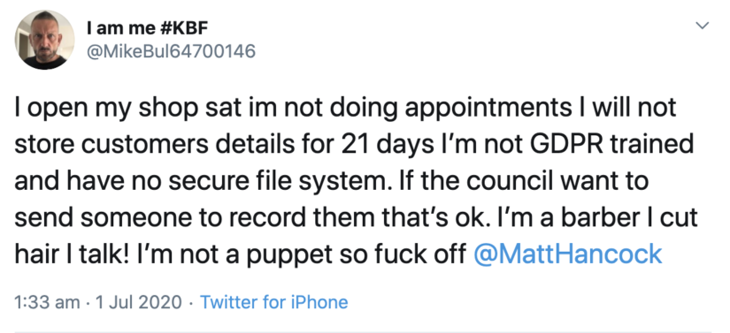Click the display name "I am me"

(118, 28)
